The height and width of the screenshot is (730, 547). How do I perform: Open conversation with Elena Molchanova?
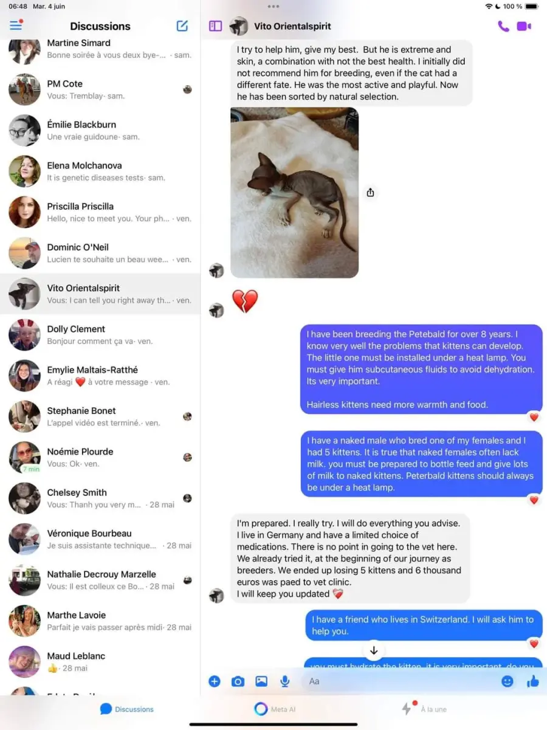coord(100,171)
